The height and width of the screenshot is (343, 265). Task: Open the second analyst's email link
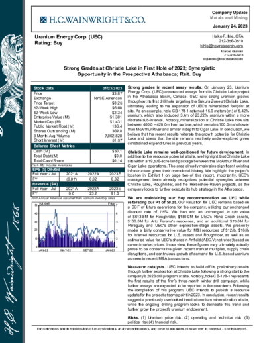coord(223,59)
